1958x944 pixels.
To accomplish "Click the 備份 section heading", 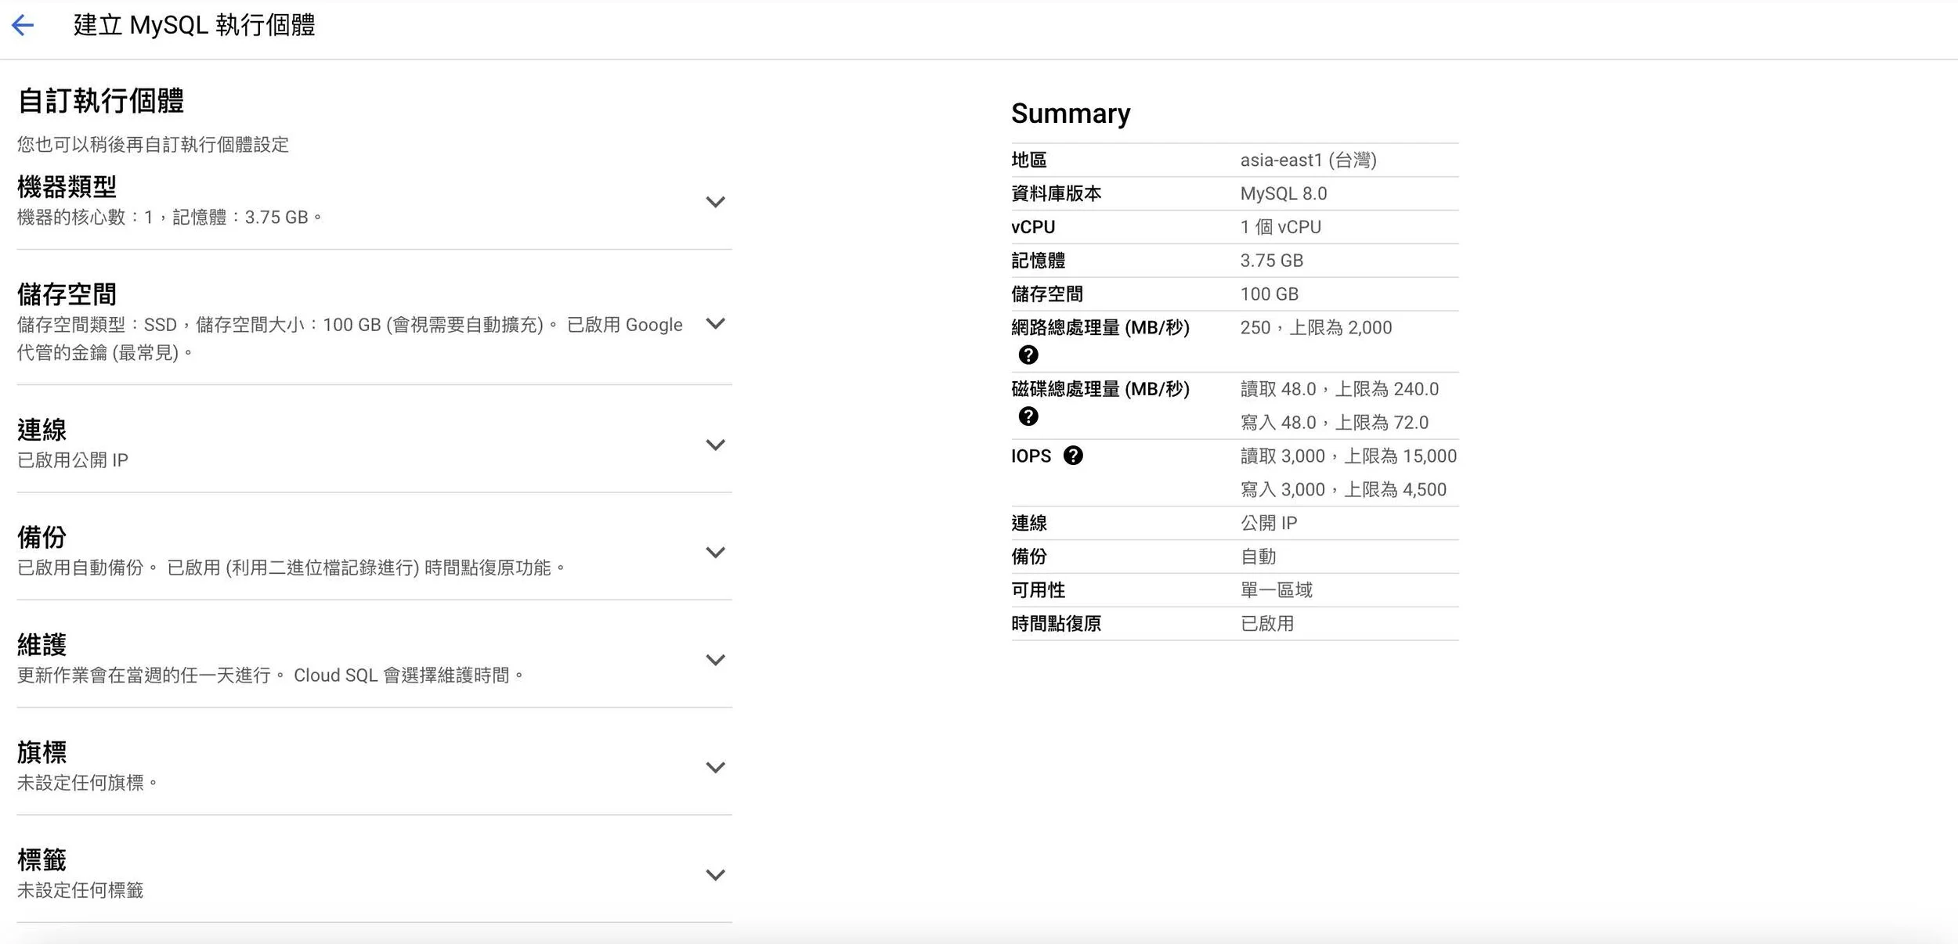I will pyautogui.click(x=42, y=537).
